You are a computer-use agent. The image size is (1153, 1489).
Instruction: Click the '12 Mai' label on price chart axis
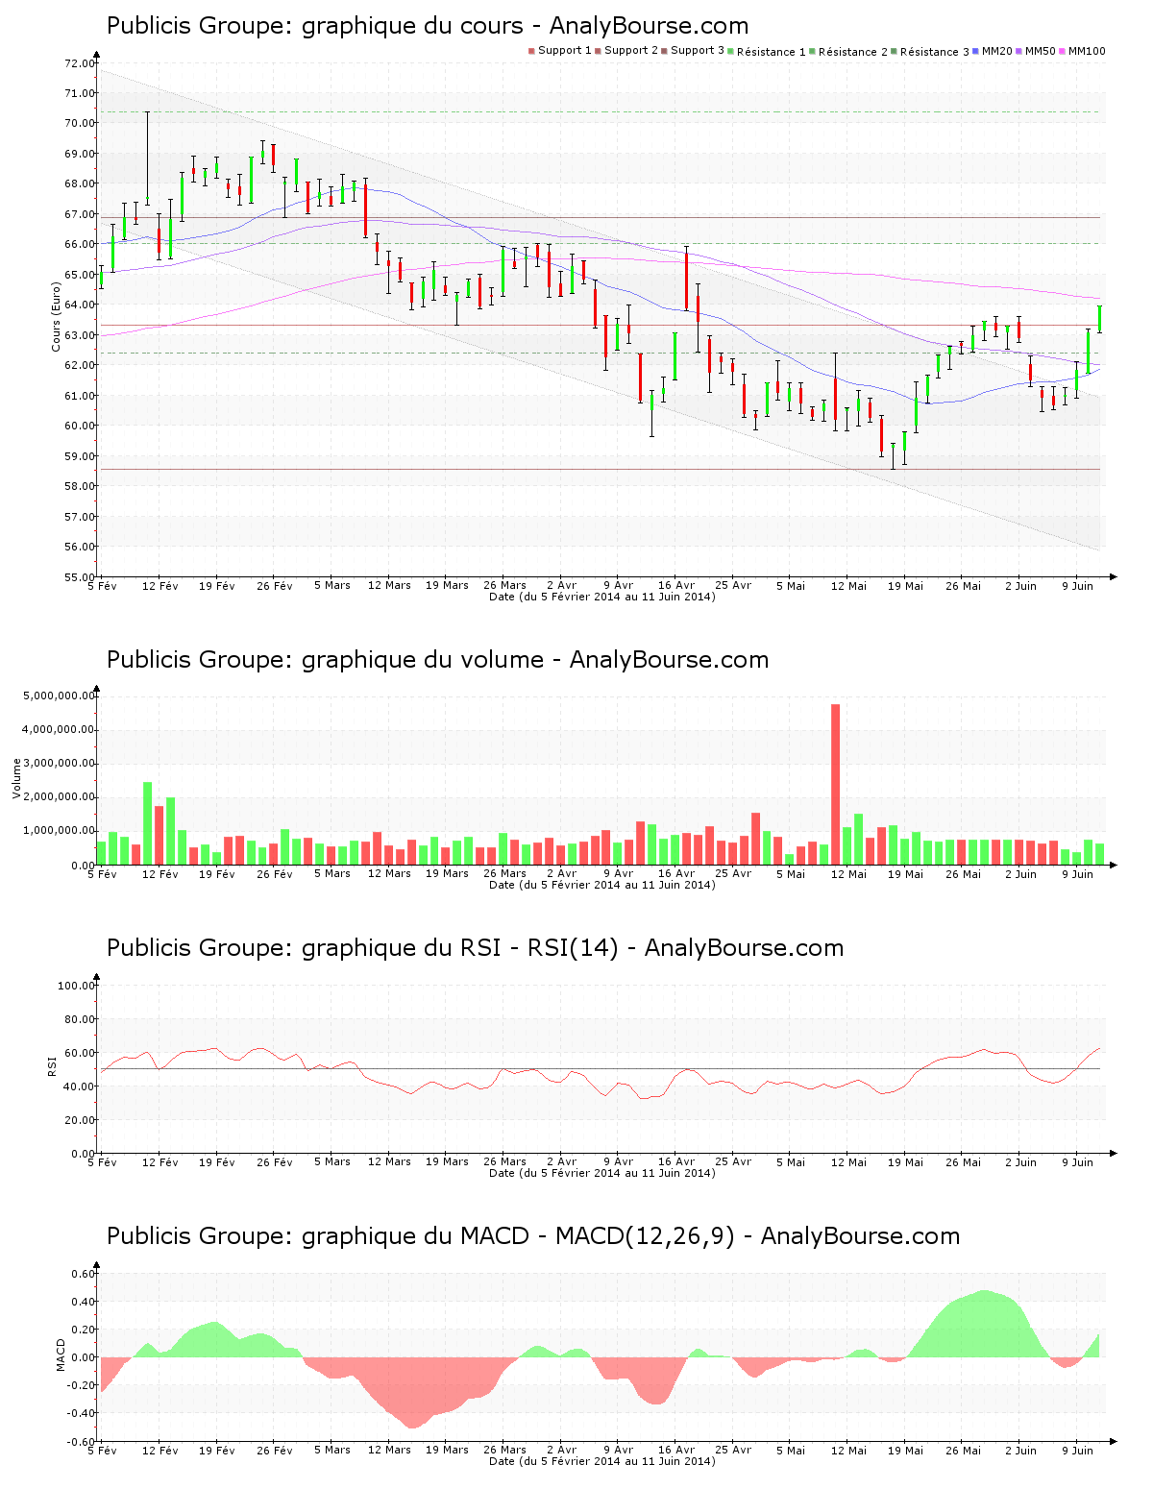pos(848,586)
